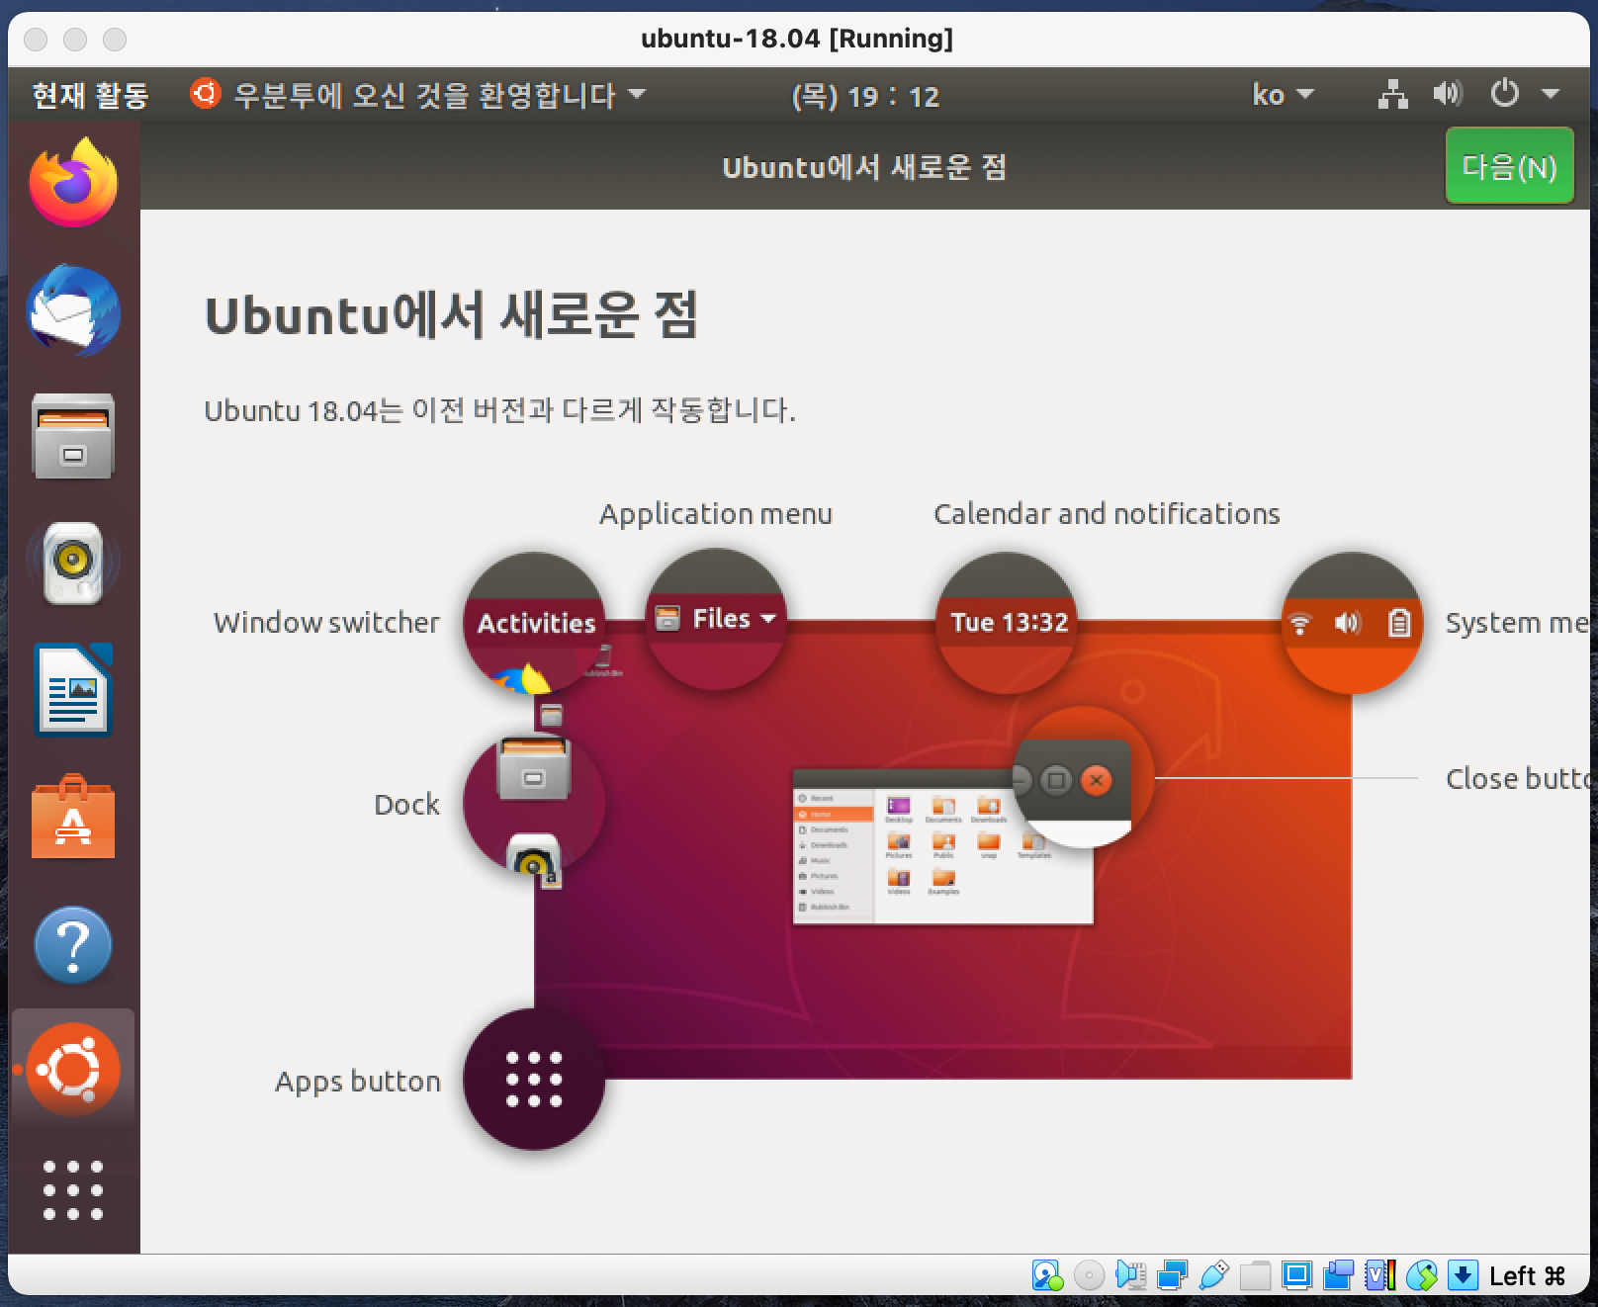Image resolution: width=1598 pixels, height=1307 pixels.
Task: Click the Apps button dots circle illustration
Action: click(x=534, y=1080)
